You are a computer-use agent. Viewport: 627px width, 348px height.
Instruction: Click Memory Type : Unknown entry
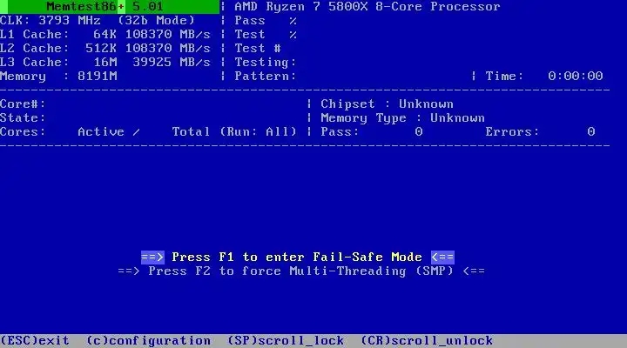(x=402, y=117)
